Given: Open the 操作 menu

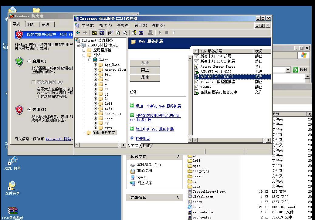Looking at the screenshot, I should [105, 25].
